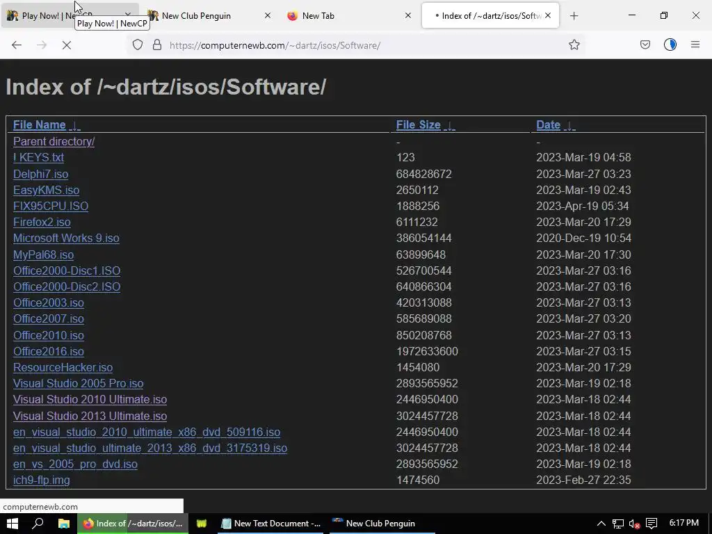Viewport: 712px width, 534px height.
Task: Open the network status tray icon
Action: point(617,524)
